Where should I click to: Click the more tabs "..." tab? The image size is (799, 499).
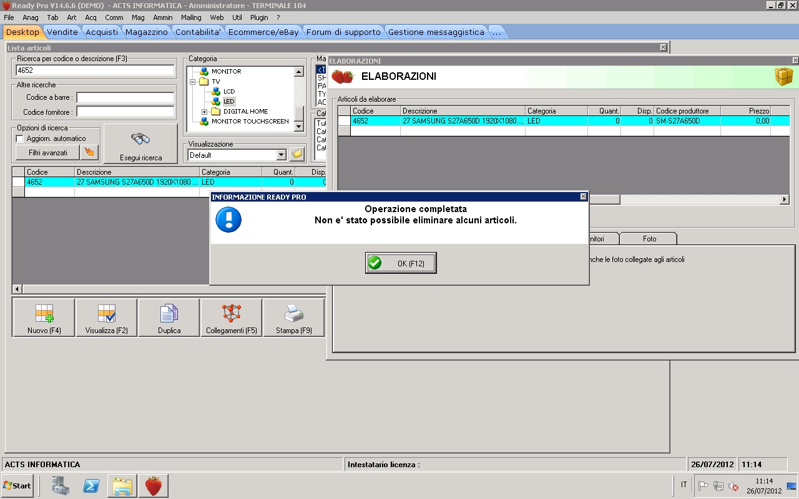point(496,32)
